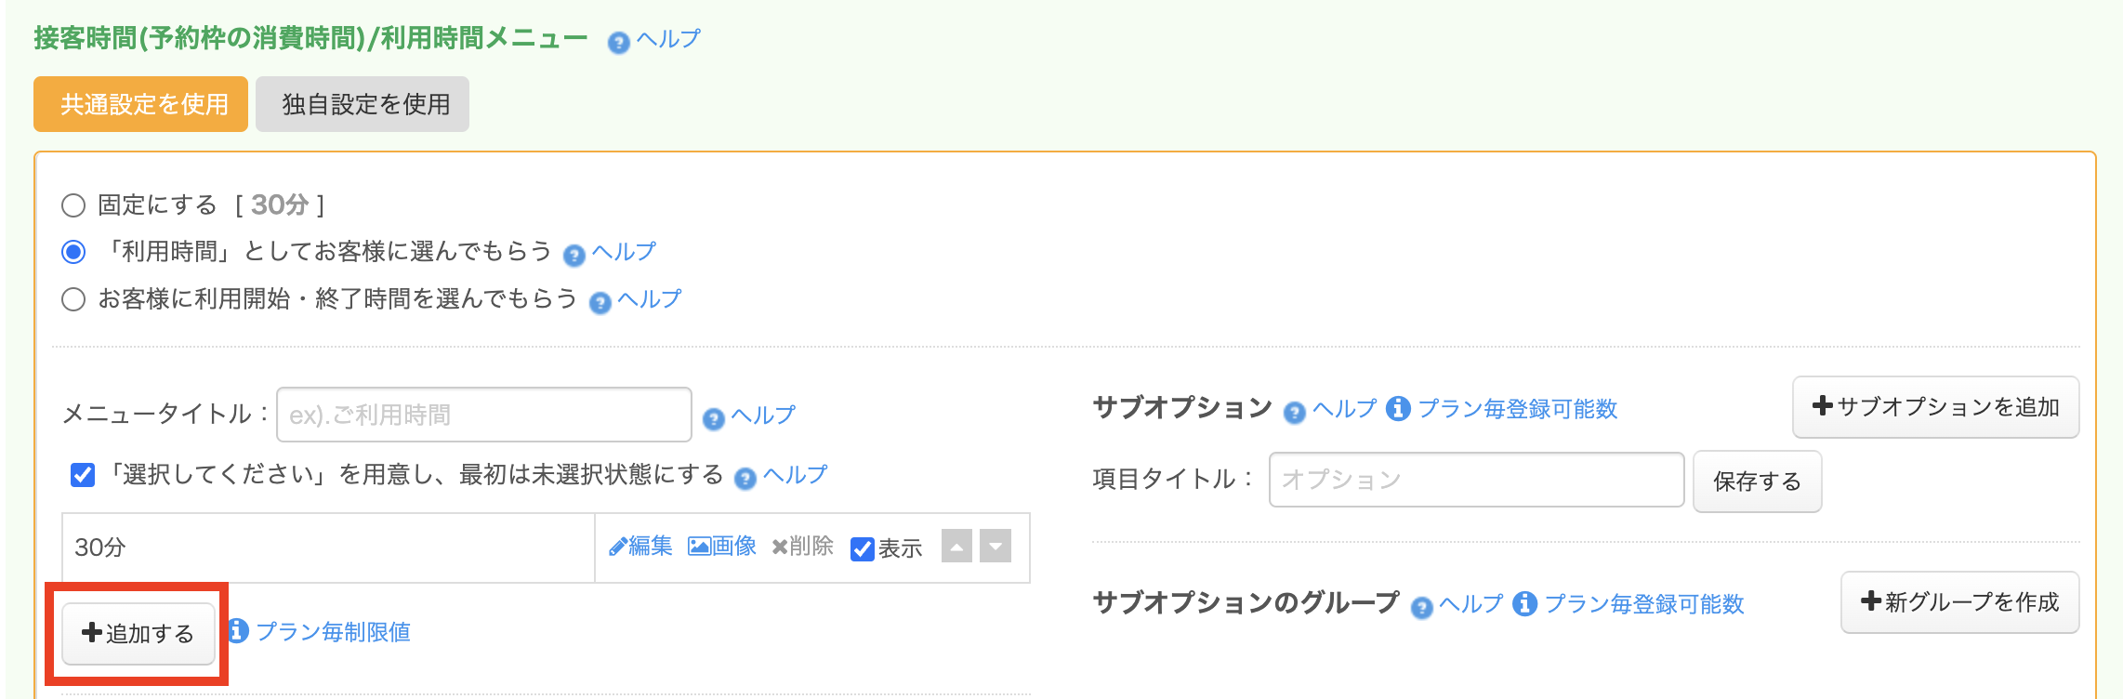The width and height of the screenshot is (2123, 699).
Task: Click 新グループを作成 button
Action: pyautogui.click(x=1959, y=602)
